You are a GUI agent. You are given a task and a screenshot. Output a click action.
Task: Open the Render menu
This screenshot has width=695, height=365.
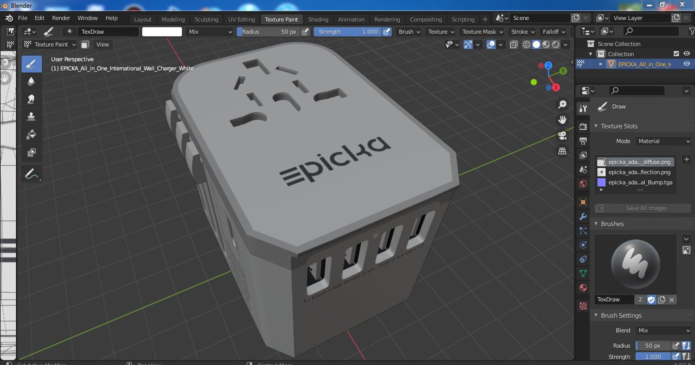coord(61,18)
